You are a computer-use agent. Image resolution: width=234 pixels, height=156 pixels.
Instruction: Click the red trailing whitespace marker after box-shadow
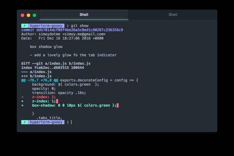coord(117,105)
